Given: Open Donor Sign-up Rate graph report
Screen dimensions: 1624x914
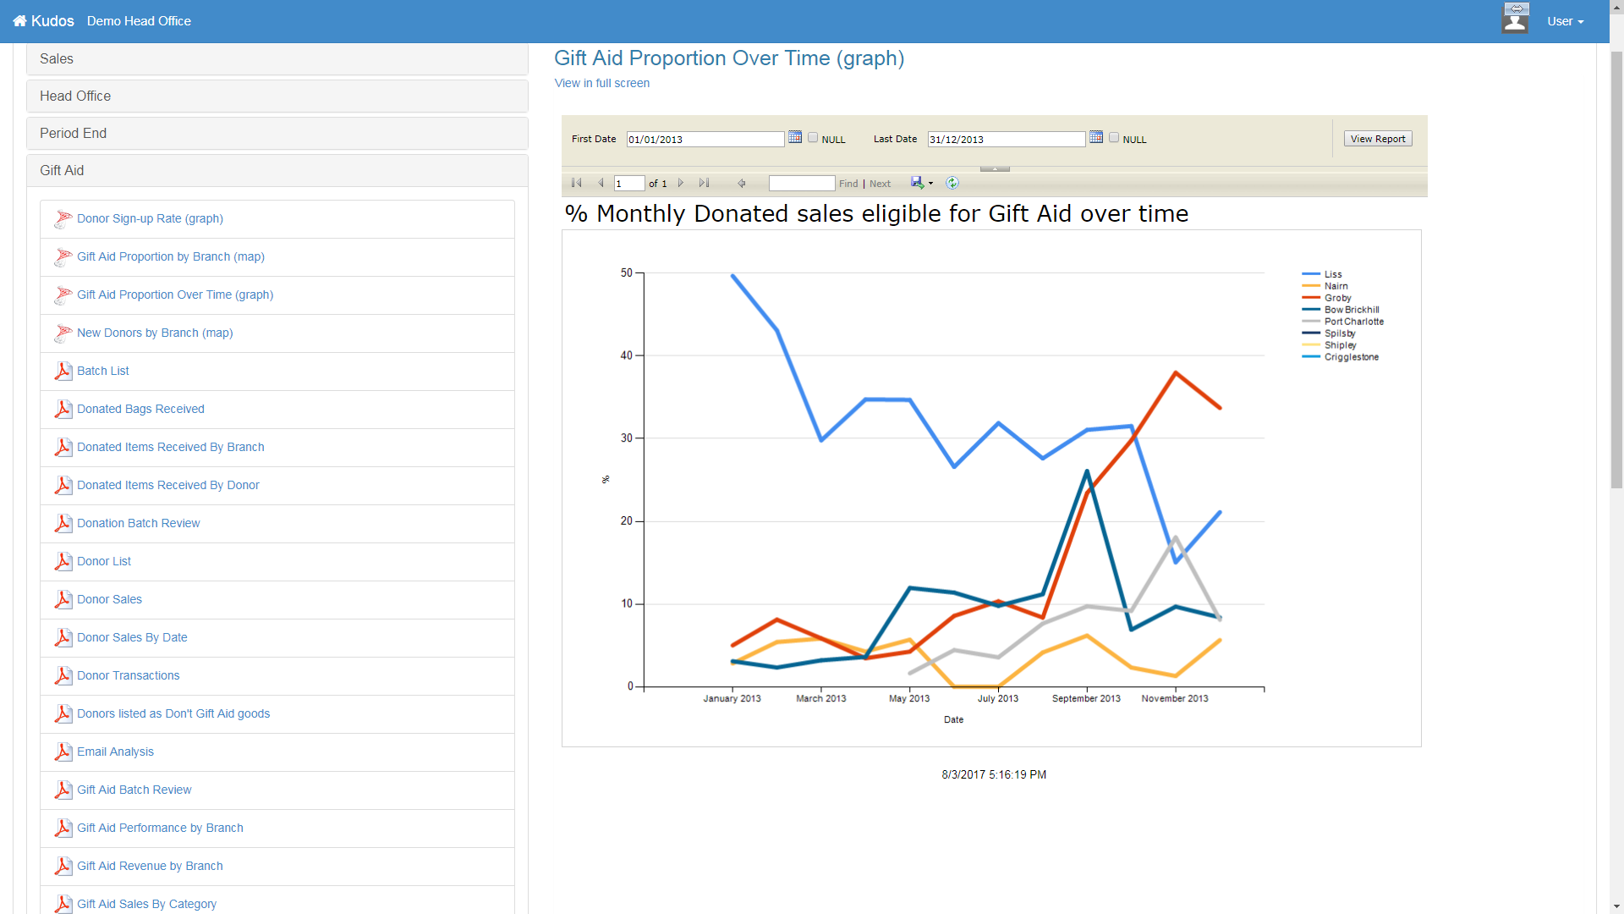Looking at the screenshot, I should pyautogui.click(x=150, y=218).
